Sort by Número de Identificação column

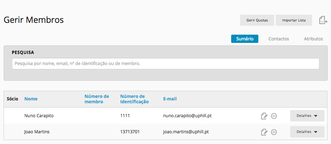click(135, 99)
